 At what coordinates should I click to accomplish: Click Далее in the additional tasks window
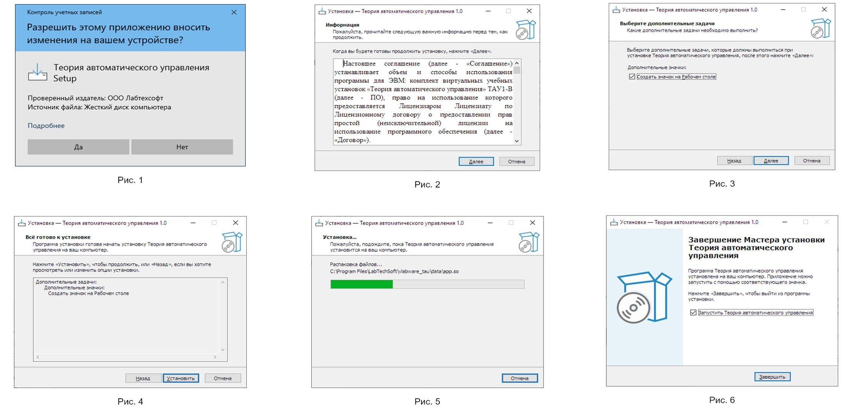click(771, 161)
